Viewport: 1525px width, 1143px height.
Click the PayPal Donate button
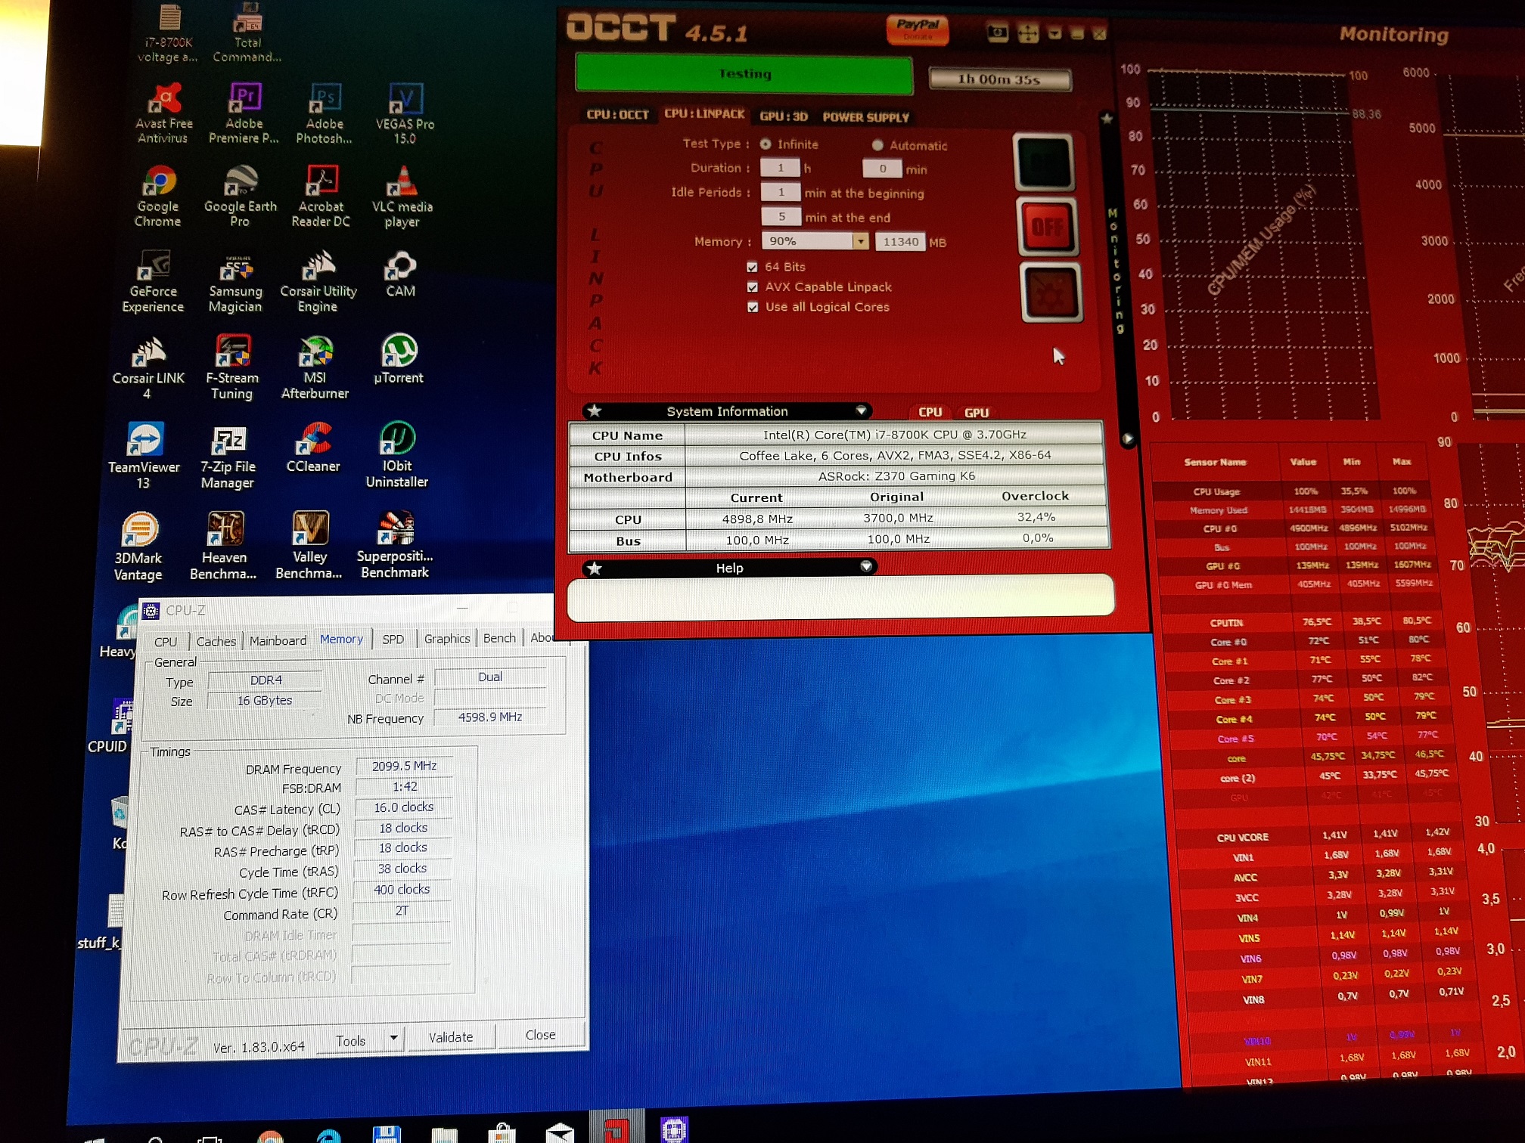click(x=917, y=29)
